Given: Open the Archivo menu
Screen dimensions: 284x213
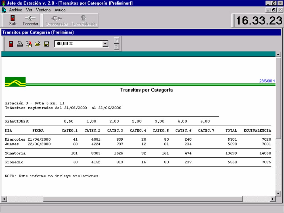Looking at the screenshot, I should (16, 10).
